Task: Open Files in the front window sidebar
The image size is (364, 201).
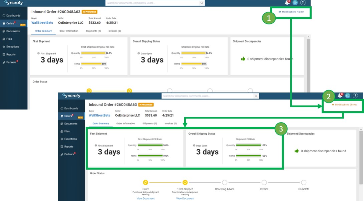Action: pyautogui.click(x=65, y=131)
